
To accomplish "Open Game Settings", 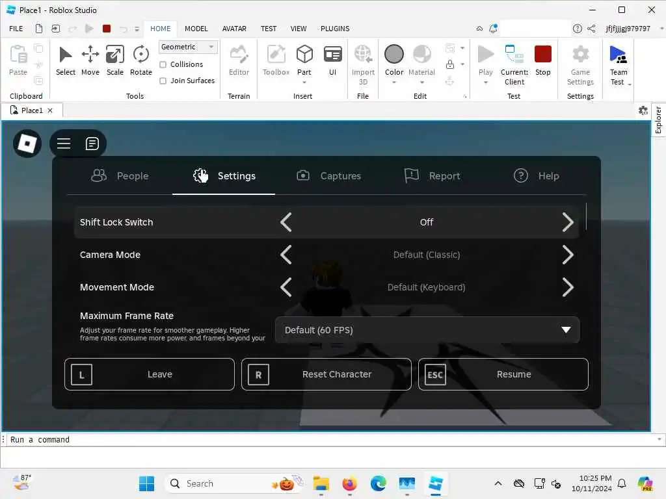I will tap(580, 65).
